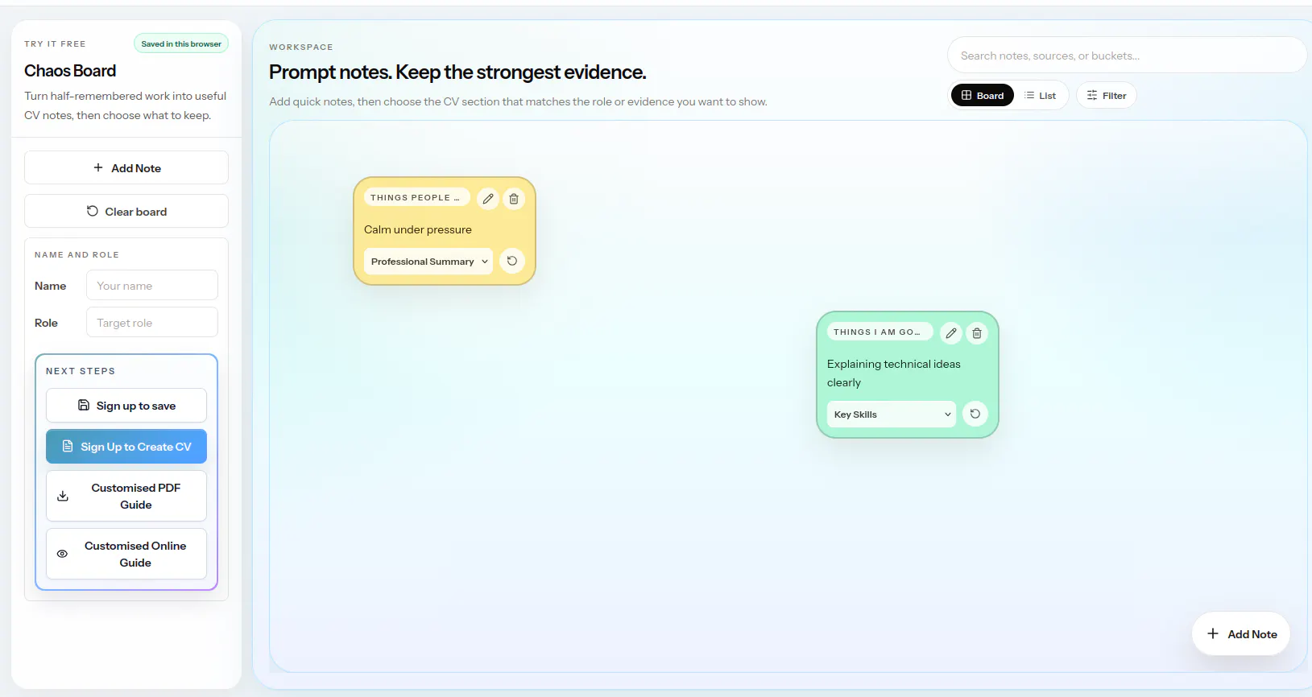Click the search notes field
1312x697 pixels.
click(x=1127, y=56)
